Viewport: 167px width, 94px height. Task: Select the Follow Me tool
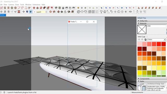point(45,8)
